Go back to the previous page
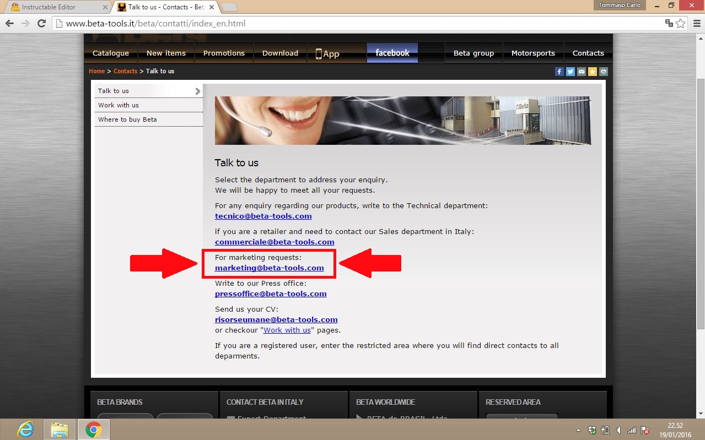This screenshot has width=705, height=440. pos(10,24)
